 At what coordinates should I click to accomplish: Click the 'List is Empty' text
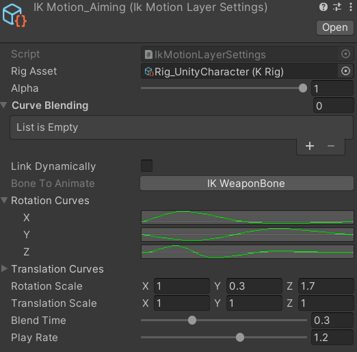[x=47, y=127]
